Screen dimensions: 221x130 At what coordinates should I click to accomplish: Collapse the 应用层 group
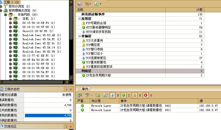pyautogui.click(x=79, y=18)
